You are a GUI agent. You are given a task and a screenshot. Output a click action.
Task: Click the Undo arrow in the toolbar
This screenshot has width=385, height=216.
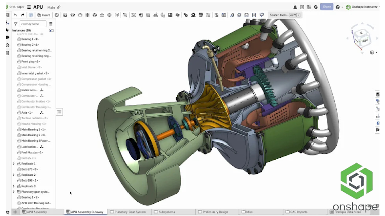click(15, 15)
